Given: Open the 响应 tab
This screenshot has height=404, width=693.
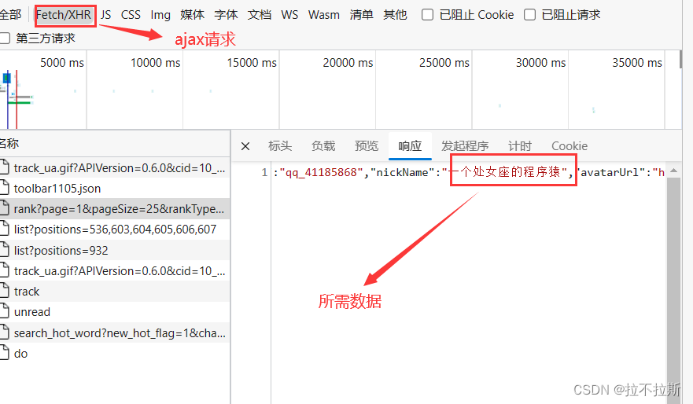Looking at the screenshot, I should pyautogui.click(x=410, y=146).
